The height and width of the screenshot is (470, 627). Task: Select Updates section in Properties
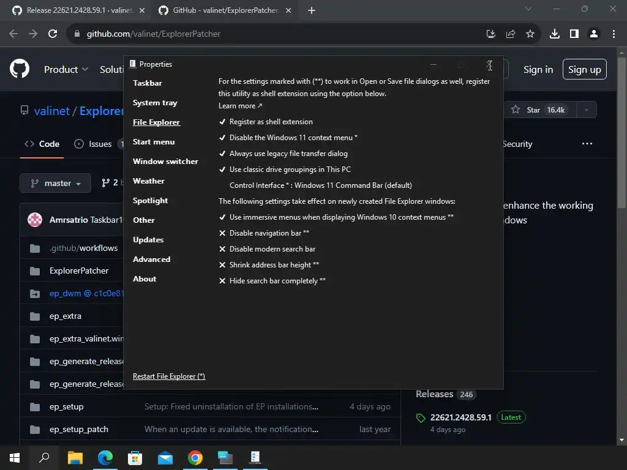coord(148,240)
